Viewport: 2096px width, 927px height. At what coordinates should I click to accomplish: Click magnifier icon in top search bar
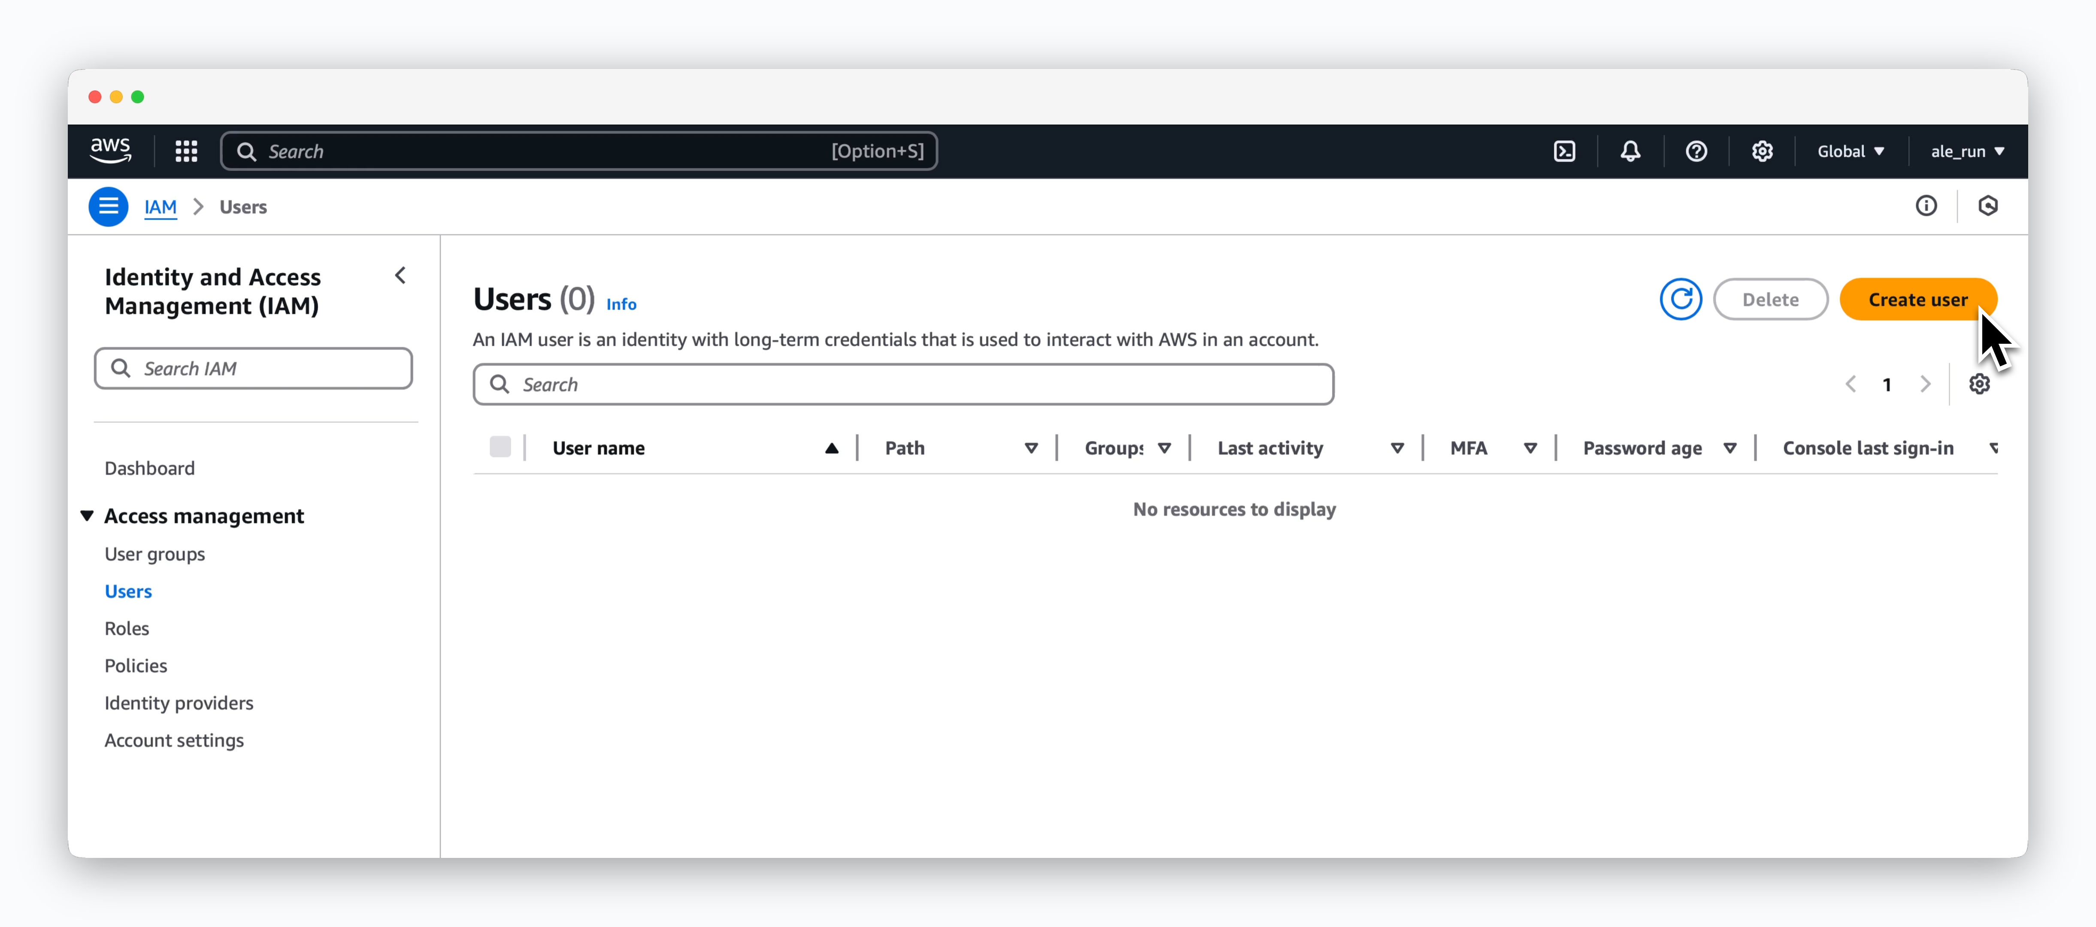click(246, 151)
